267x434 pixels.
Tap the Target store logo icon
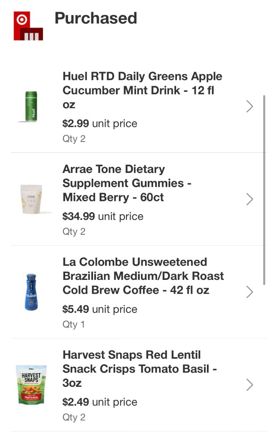tap(28, 26)
